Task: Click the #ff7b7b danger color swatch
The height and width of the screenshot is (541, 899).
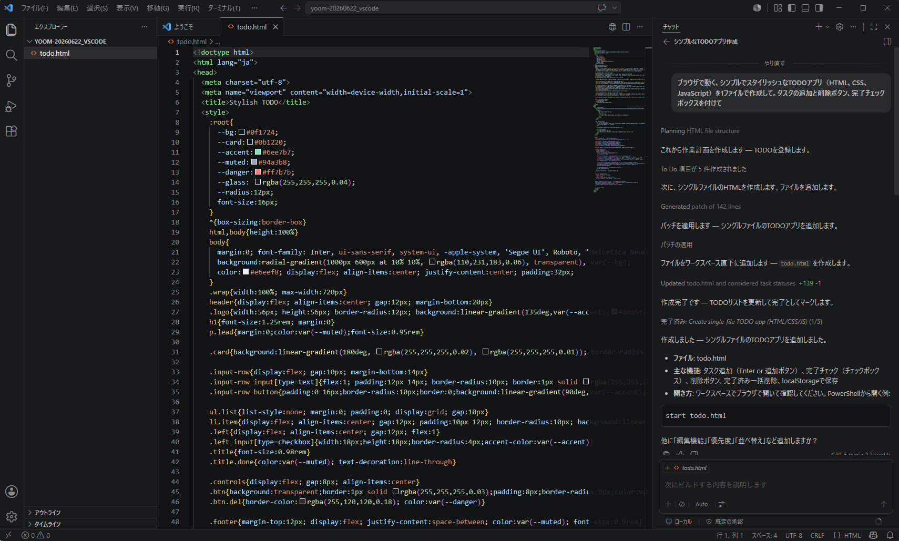Action: [258, 172]
